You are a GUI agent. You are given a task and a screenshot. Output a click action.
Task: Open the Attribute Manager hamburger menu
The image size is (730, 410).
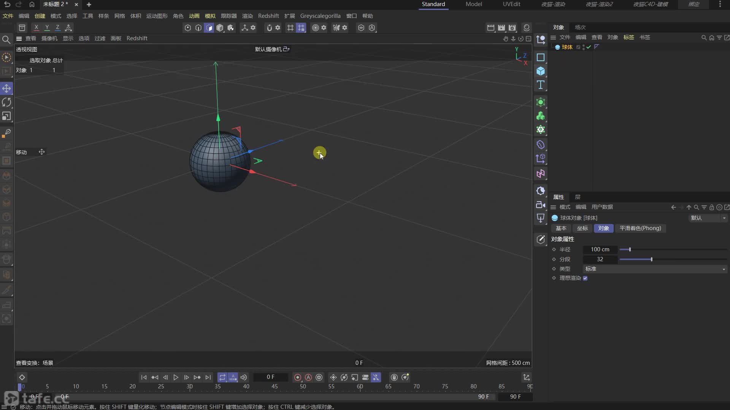click(553, 207)
